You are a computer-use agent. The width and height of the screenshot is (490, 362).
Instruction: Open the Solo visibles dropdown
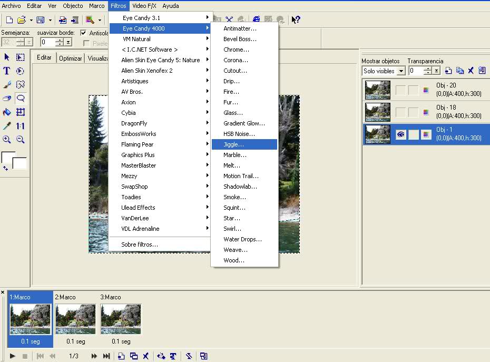pyautogui.click(x=401, y=71)
